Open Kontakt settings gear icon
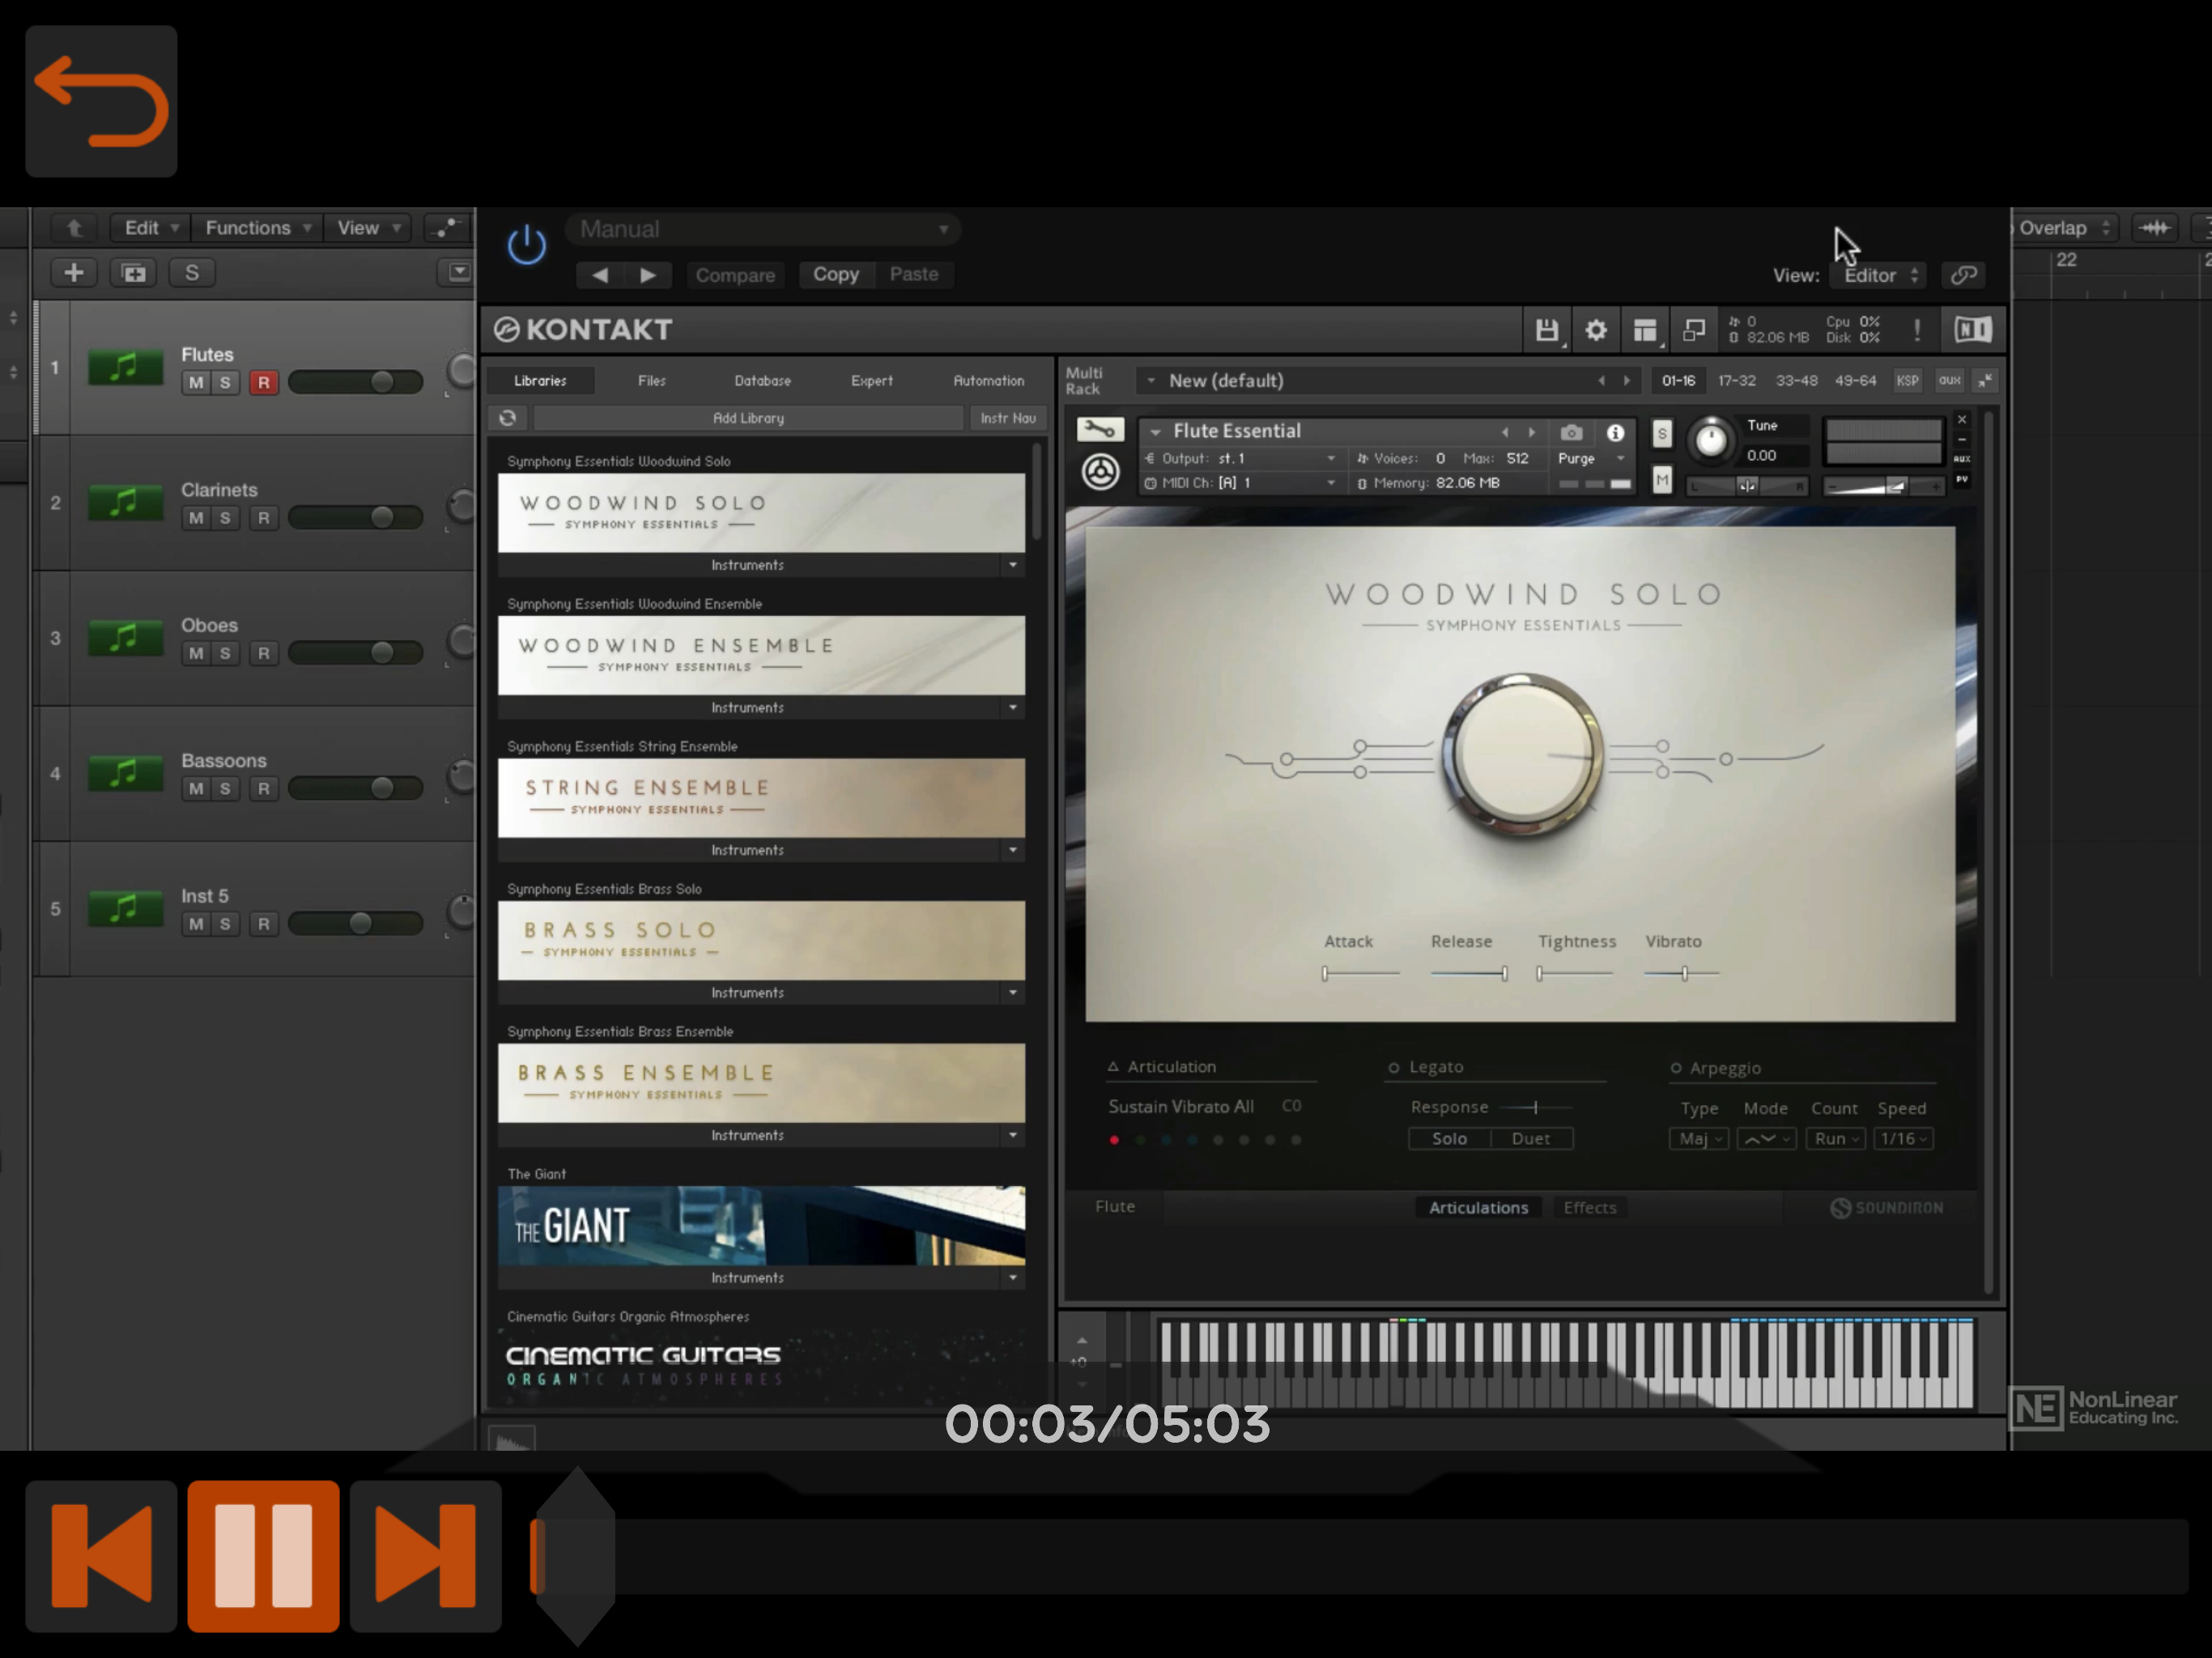The width and height of the screenshot is (2212, 1658). (x=1595, y=330)
